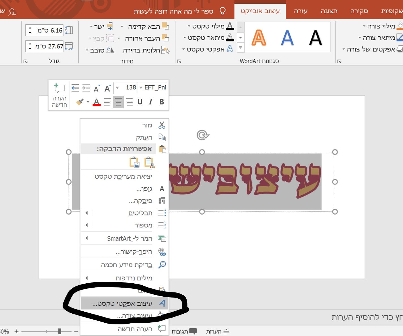Expand the העבר אחורה (Send Backward) dropdown
This screenshot has height=336, width=403.
pos(119,38)
